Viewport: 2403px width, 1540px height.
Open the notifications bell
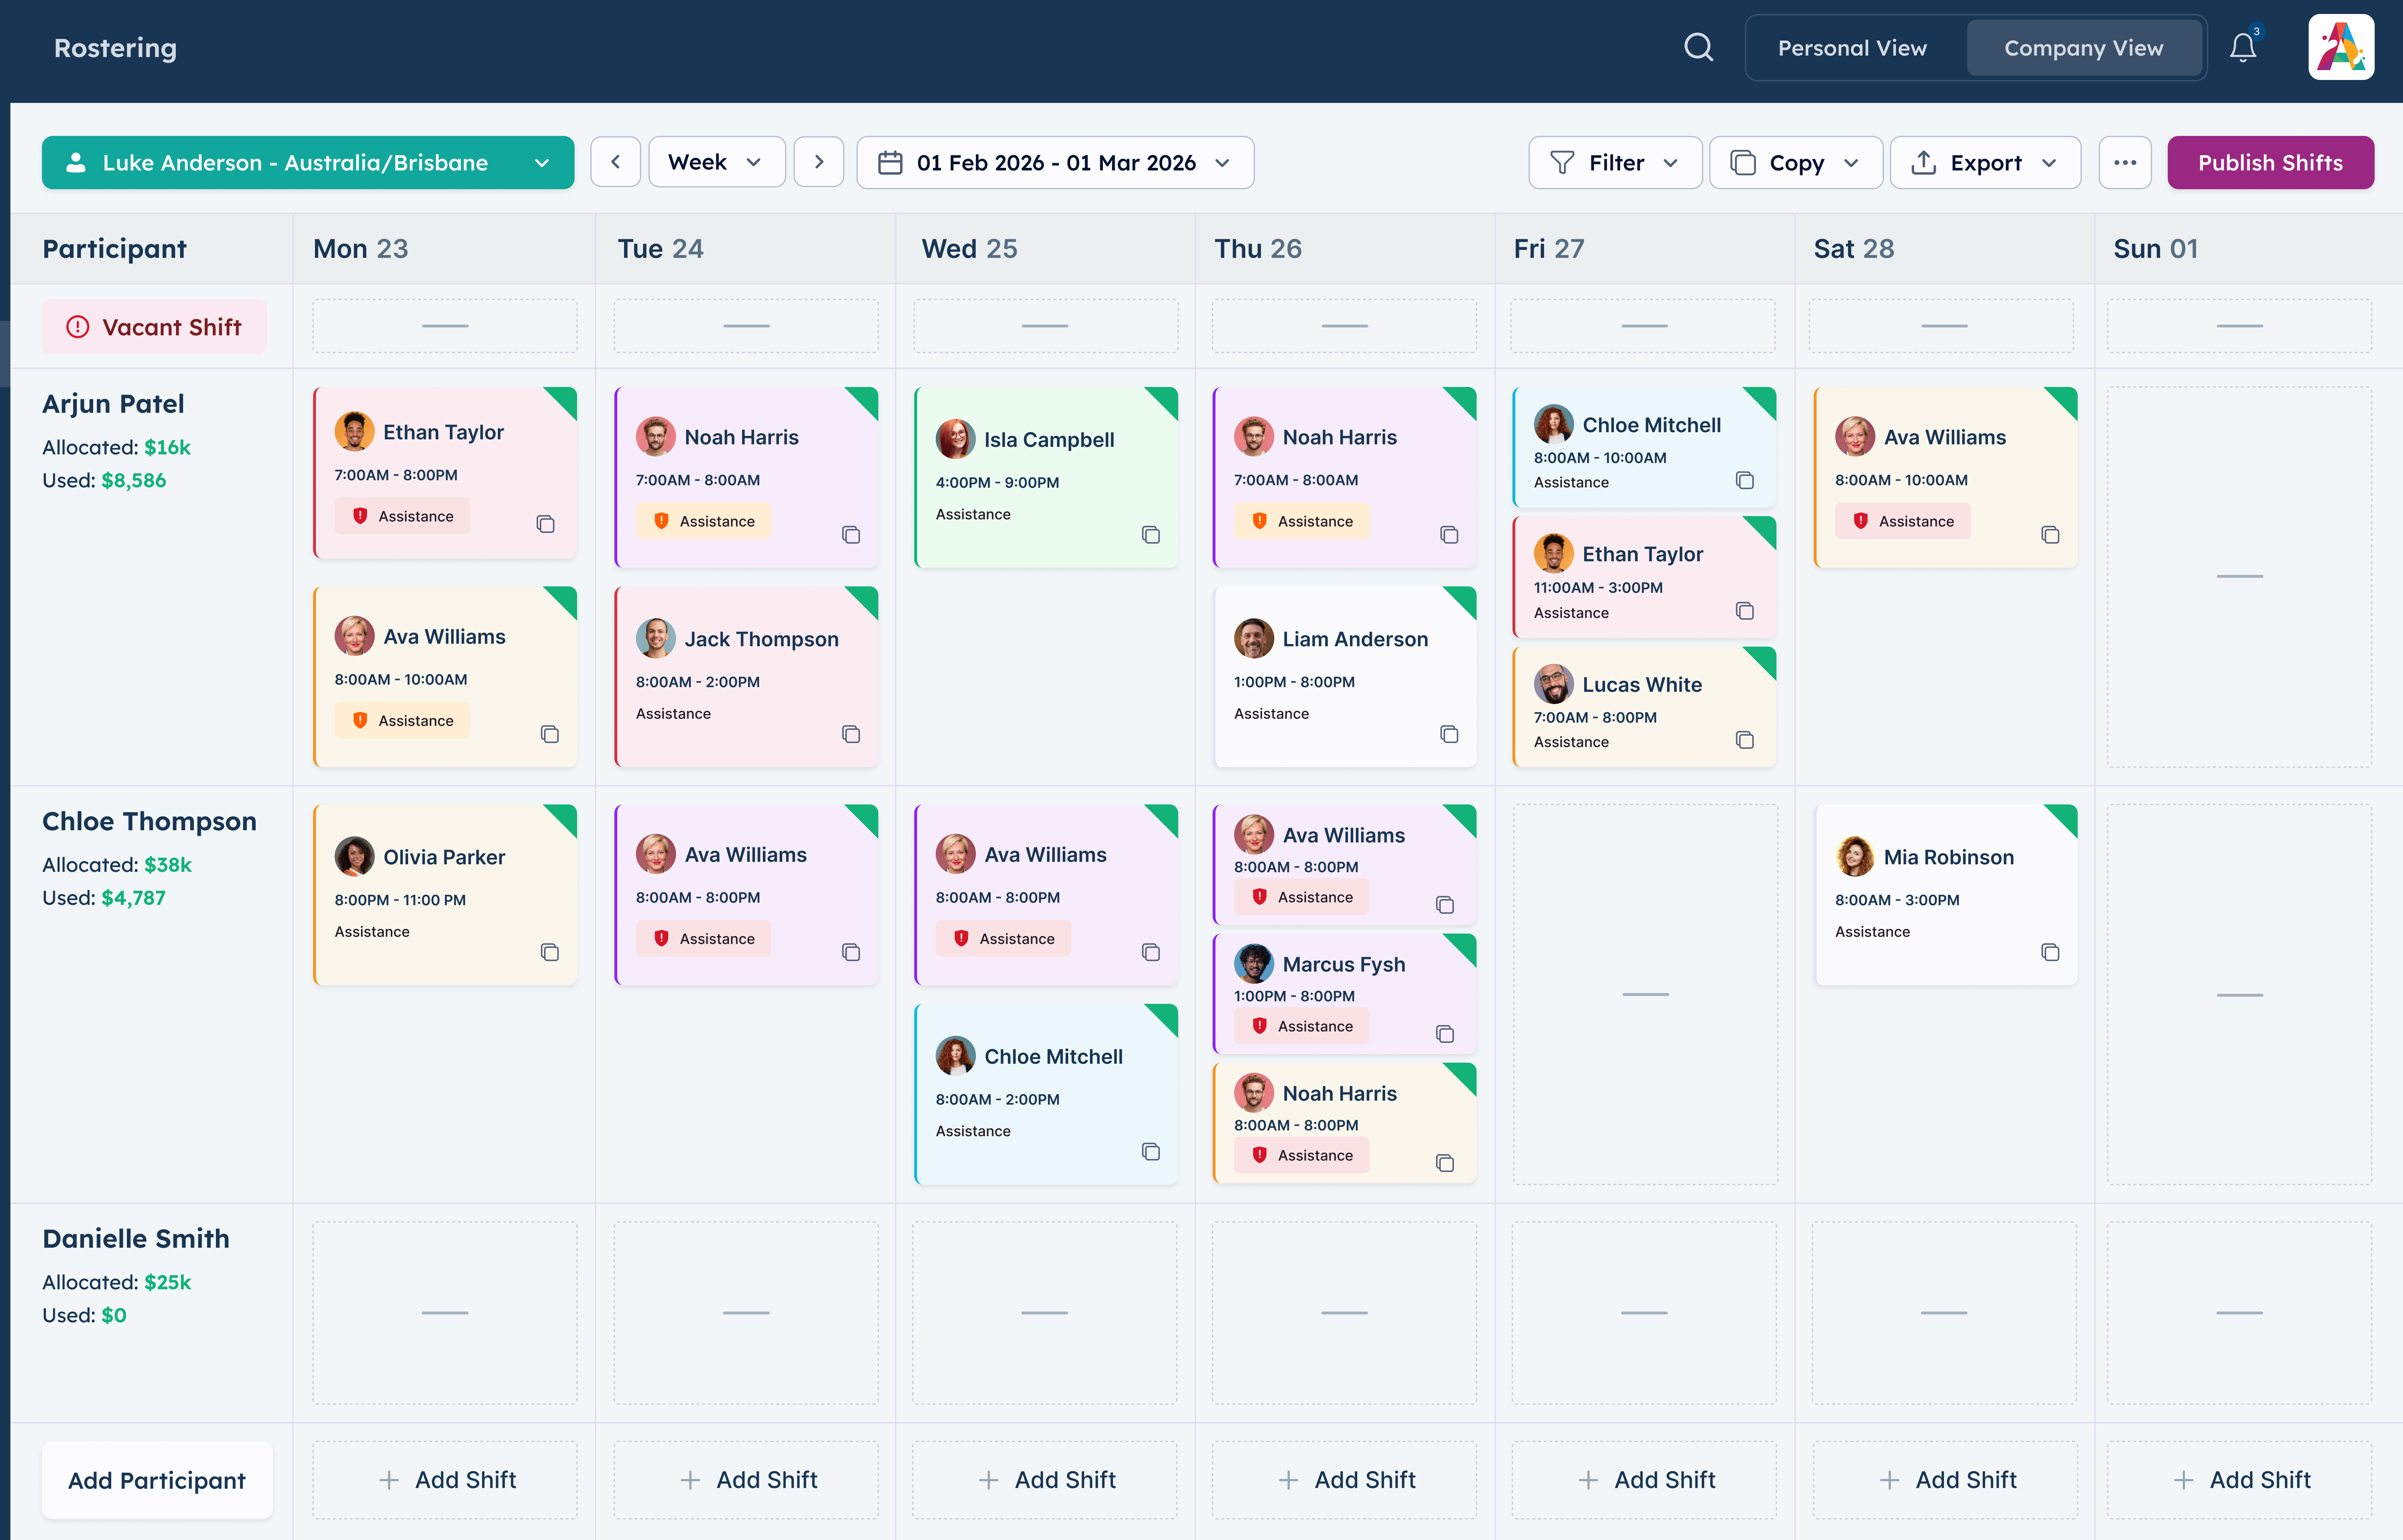2243,47
